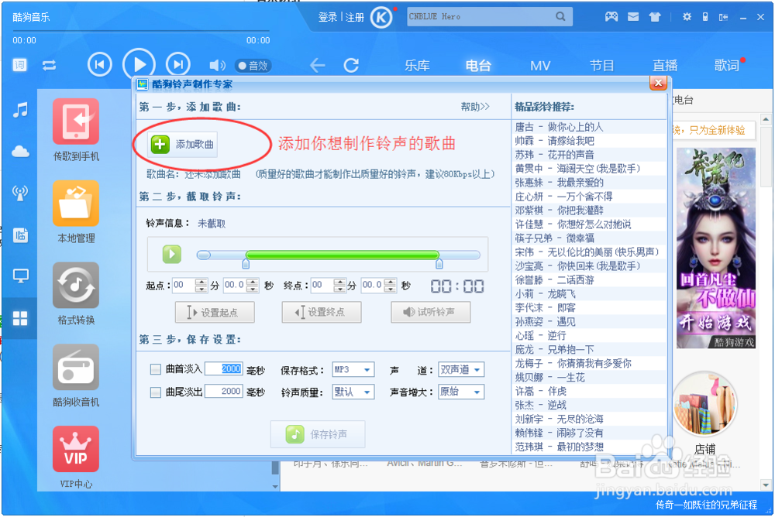This screenshot has height=517, width=775.
Task: Open the cloud music sidebar icon
Action: point(20,151)
